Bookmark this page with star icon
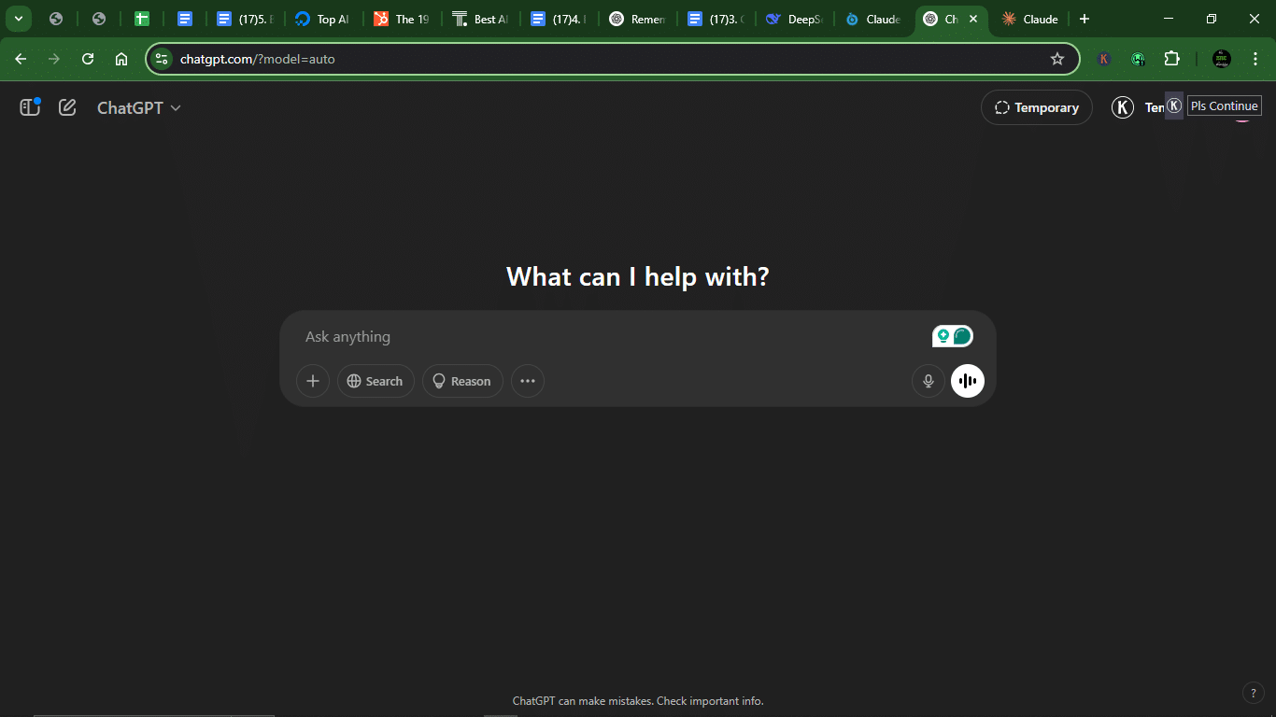1276x717 pixels. tap(1057, 59)
